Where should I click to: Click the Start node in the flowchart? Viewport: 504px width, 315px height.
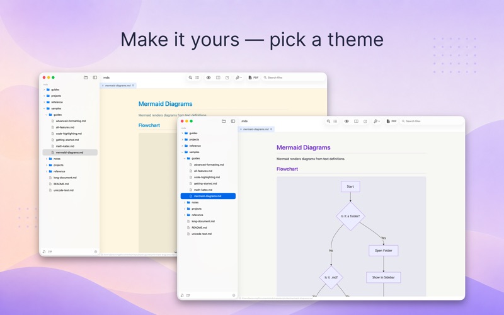point(350,186)
